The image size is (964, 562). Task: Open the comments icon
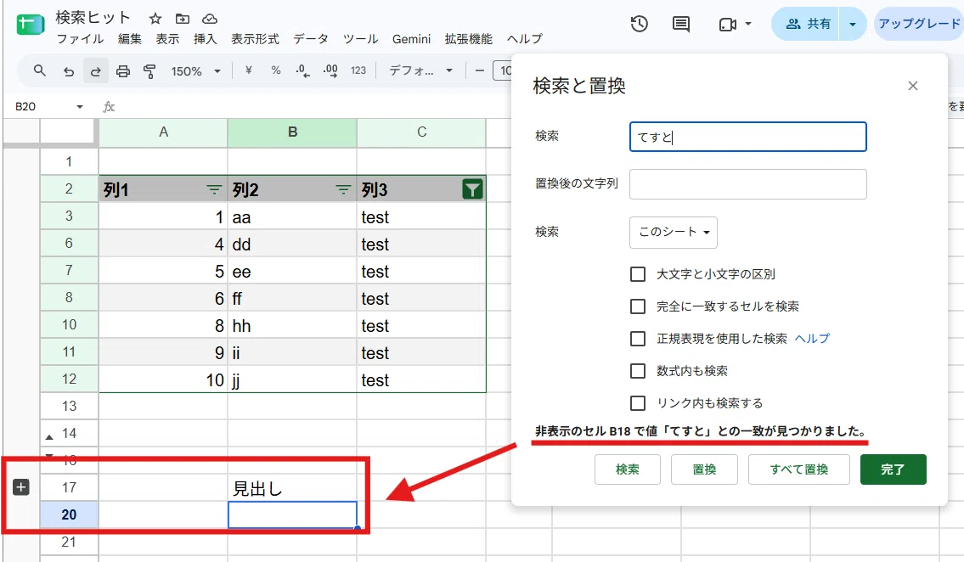680,25
